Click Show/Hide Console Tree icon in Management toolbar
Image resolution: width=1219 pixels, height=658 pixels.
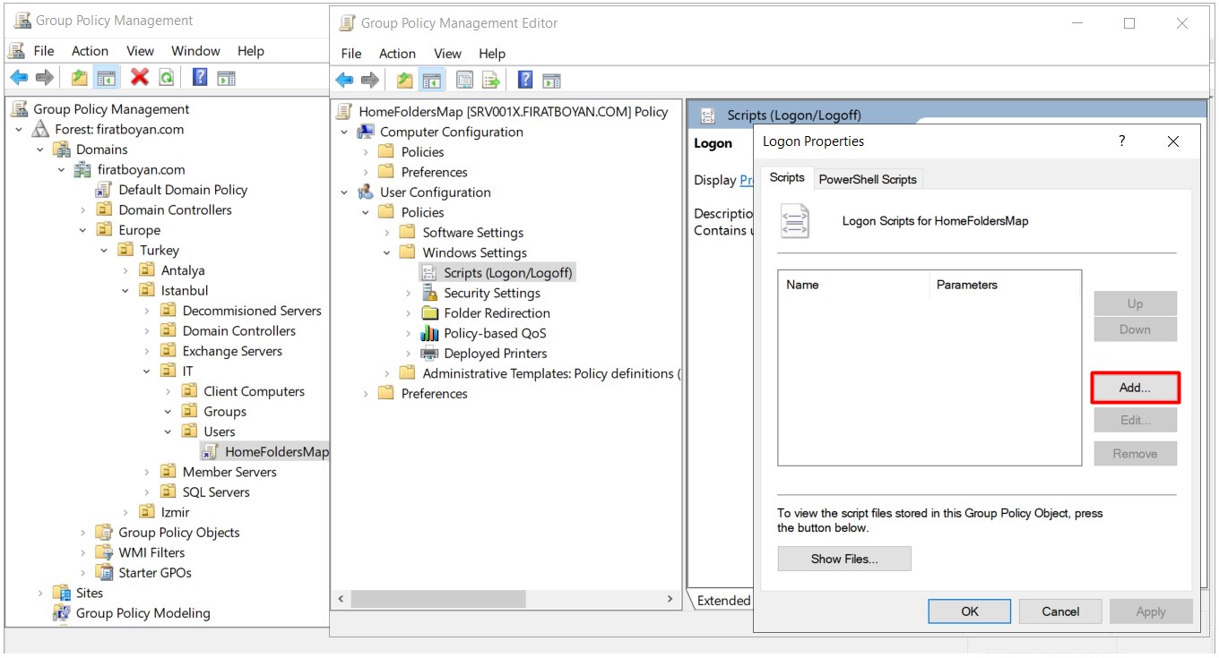107,78
